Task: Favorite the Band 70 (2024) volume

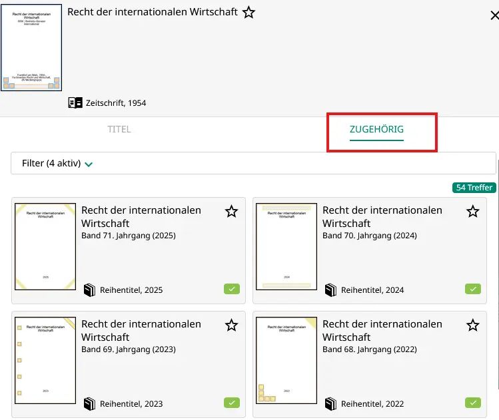Action: click(x=472, y=212)
